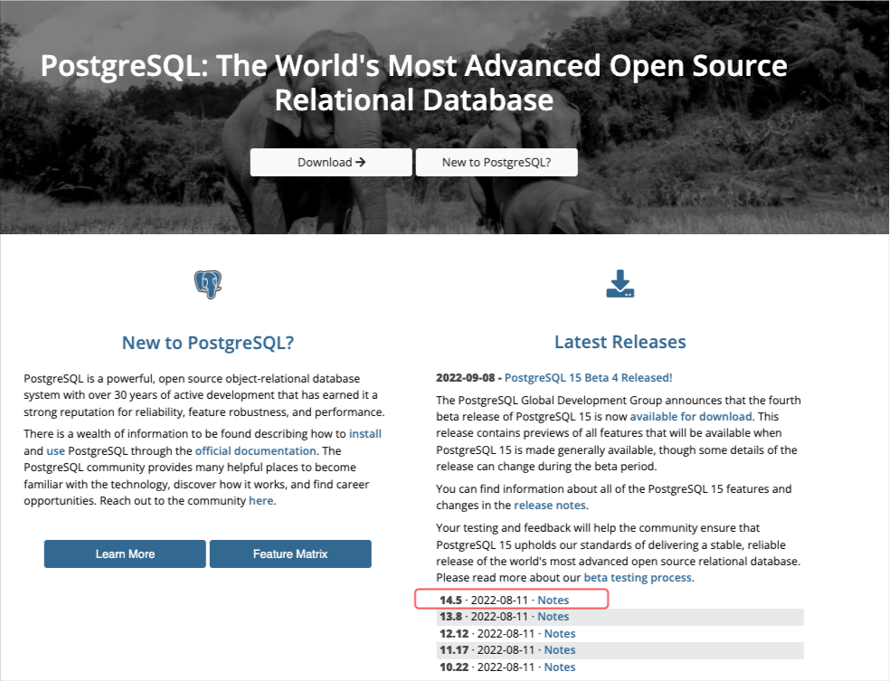Click version number 12.12 text
This screenshot has height=681, width=890.
click(454, 633)
